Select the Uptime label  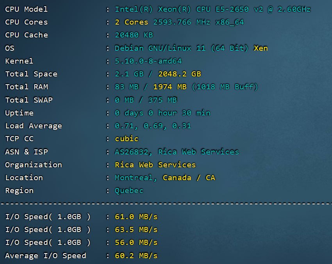coord(19,113)
